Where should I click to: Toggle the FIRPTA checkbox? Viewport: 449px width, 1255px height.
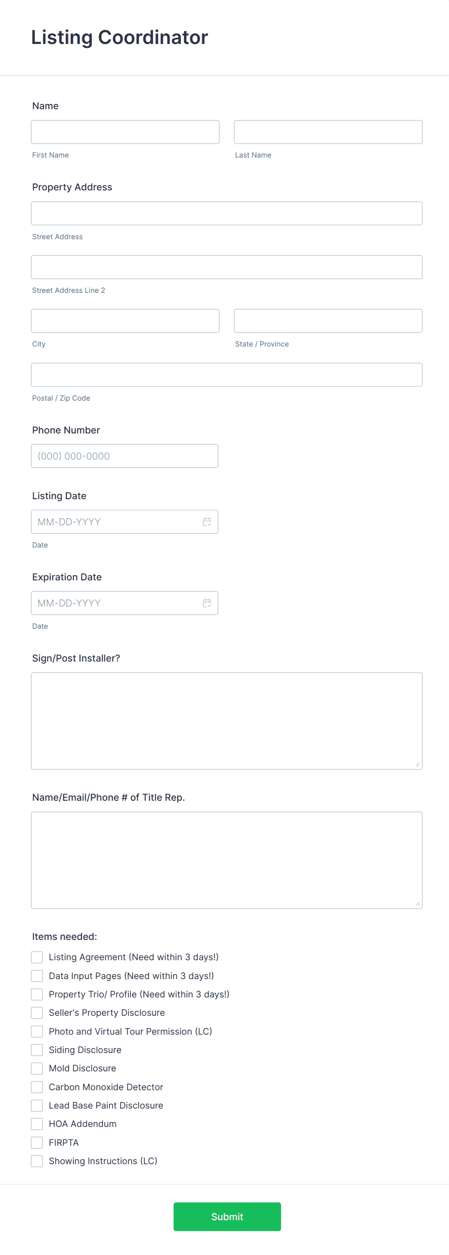37,1142
